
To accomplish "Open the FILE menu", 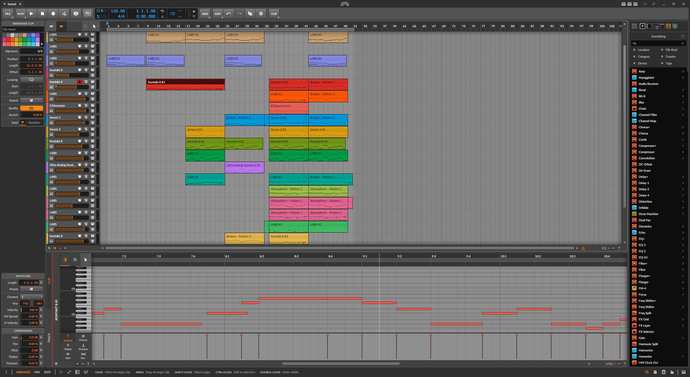I will [x=8, y=14].
